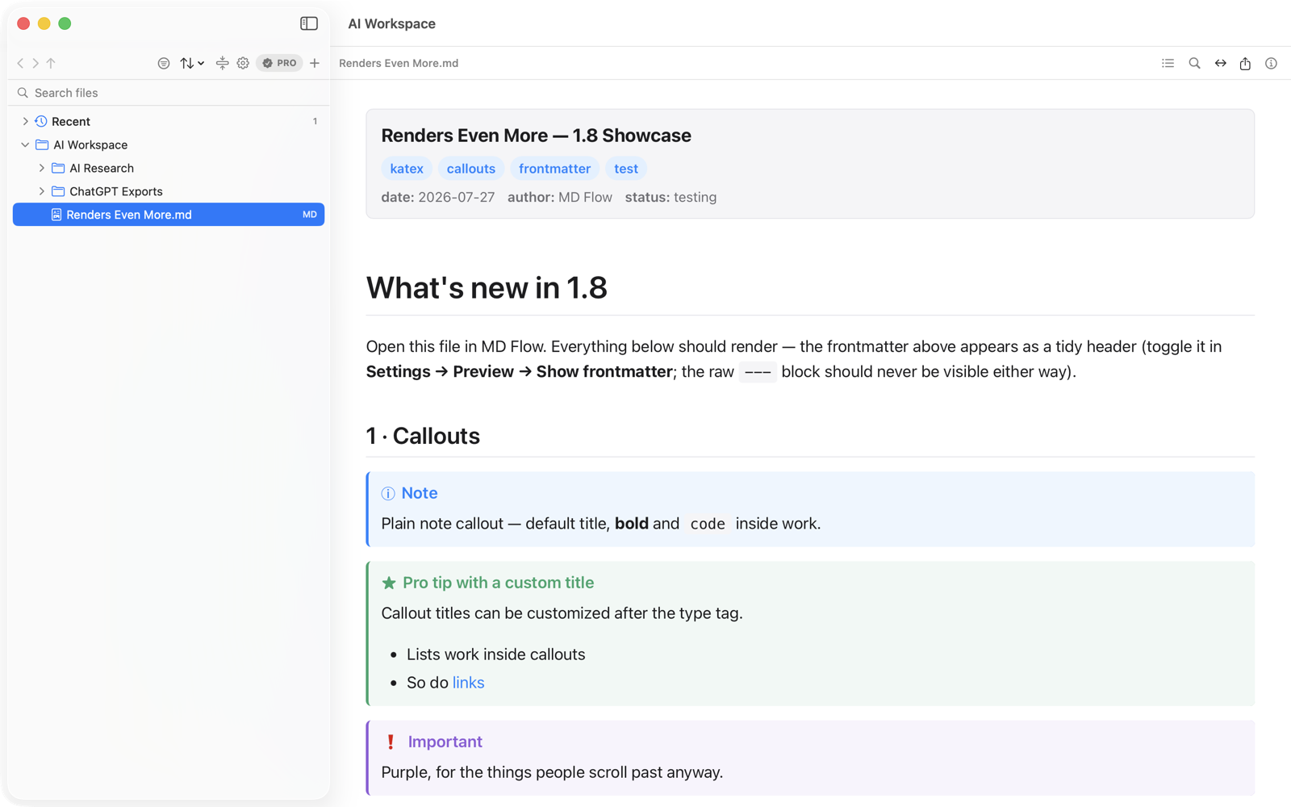The width and height of the screenshot is (1291, 807).
Task: Click the Note callout title
Action: (420, 493)
